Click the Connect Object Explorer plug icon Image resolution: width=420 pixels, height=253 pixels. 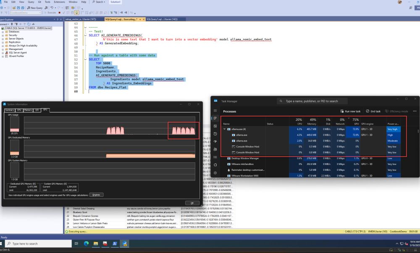point(12,24)
